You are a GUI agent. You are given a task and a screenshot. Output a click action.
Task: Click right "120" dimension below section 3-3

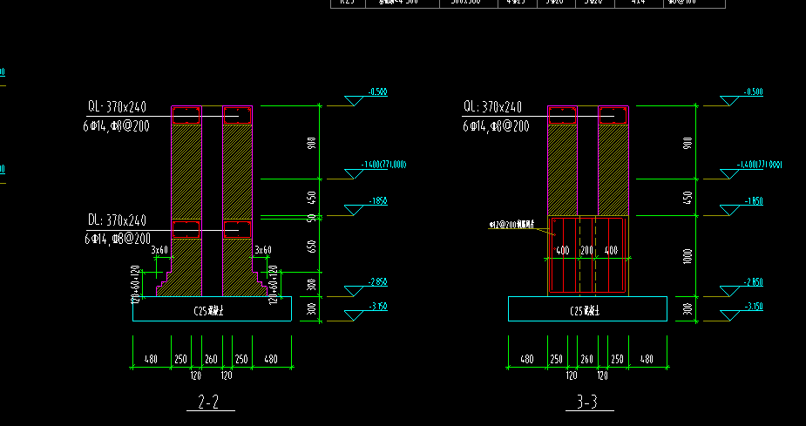602,375
